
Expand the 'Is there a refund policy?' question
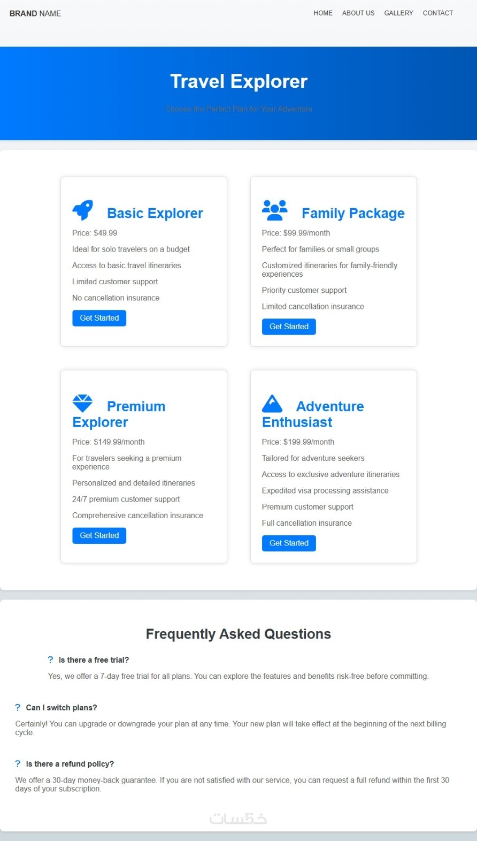click(70, 764)
